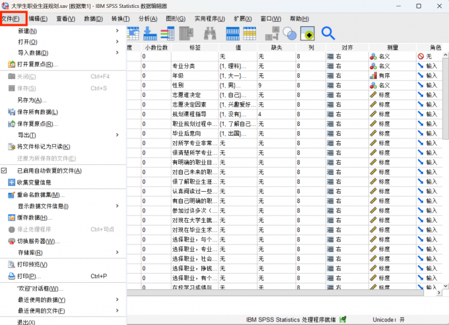Click the Unicode: 开 status bar text

(388, 320)
